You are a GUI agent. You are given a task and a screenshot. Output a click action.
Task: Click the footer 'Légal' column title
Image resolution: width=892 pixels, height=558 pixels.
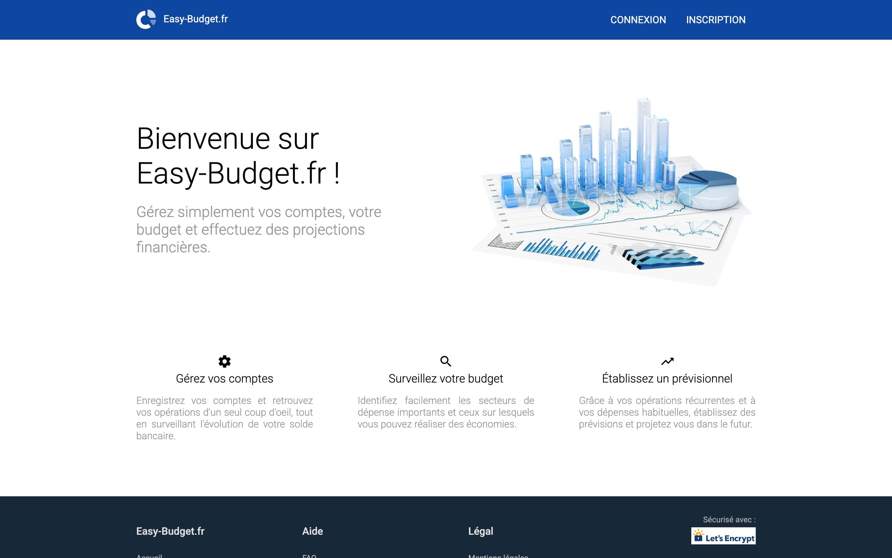pyautogui.click(x=481, y=531)
